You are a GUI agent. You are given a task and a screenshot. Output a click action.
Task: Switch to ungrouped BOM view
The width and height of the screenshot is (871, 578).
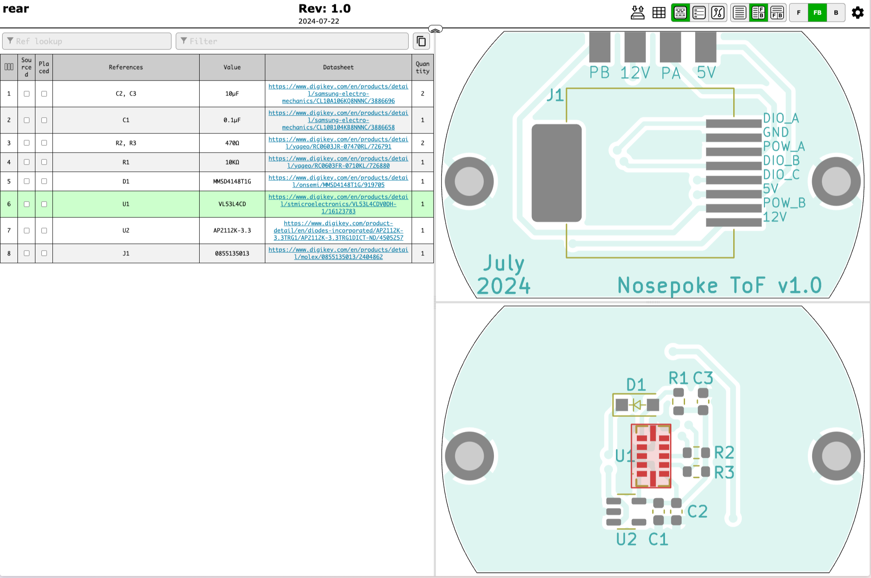click(x=700, y=13)
